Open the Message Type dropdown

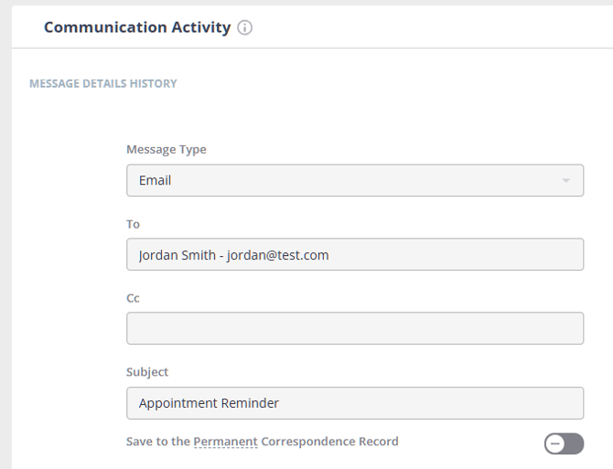(x=354, y=180)
